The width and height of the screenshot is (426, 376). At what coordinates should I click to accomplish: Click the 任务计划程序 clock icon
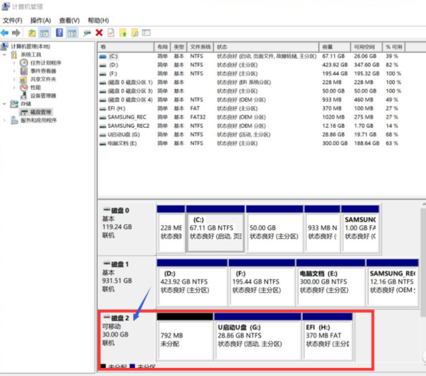[25, 63]
